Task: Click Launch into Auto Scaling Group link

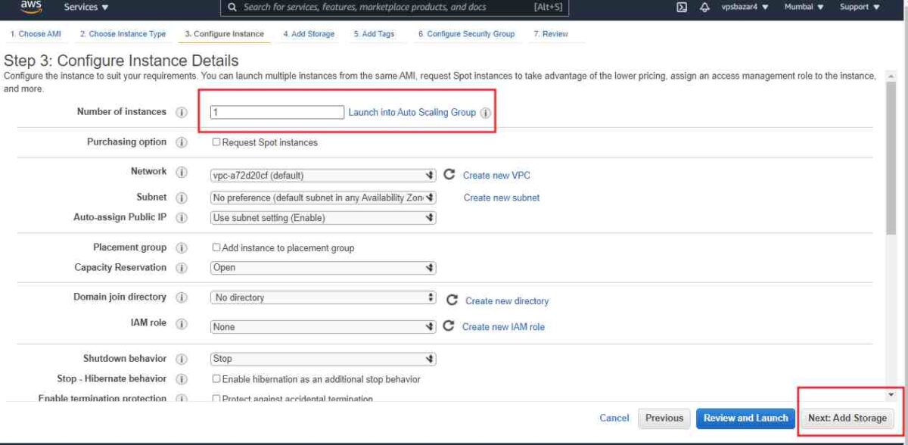Action: point(412,112)
